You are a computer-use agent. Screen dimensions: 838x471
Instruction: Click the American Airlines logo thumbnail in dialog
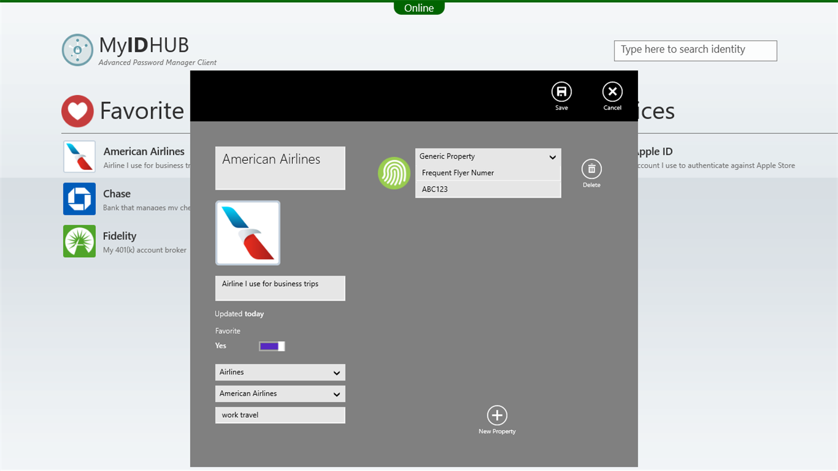(x=247, y=232)
